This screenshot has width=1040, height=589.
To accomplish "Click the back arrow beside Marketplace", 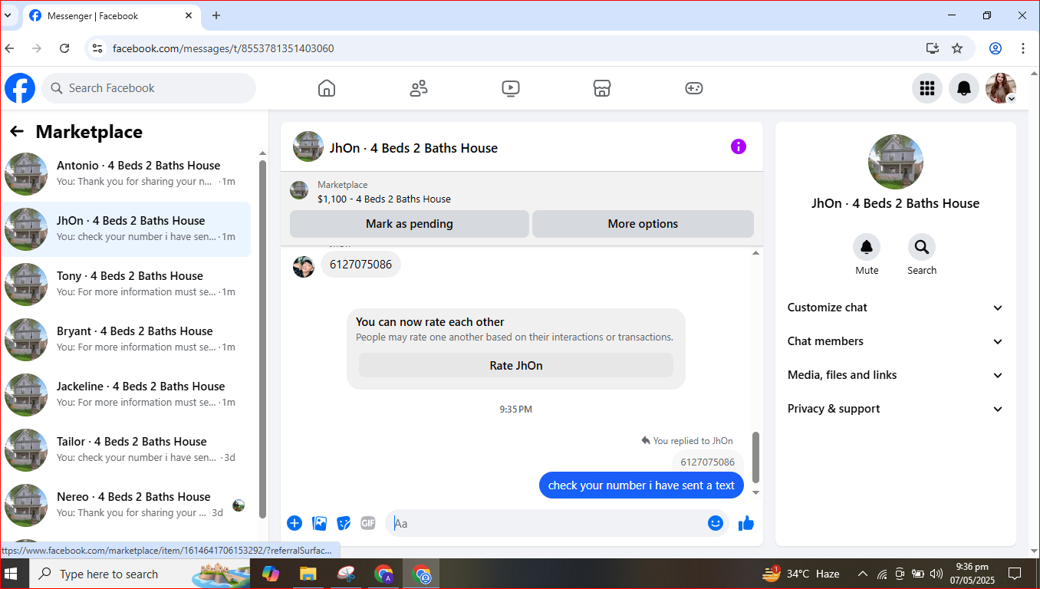I will (17, 132).
